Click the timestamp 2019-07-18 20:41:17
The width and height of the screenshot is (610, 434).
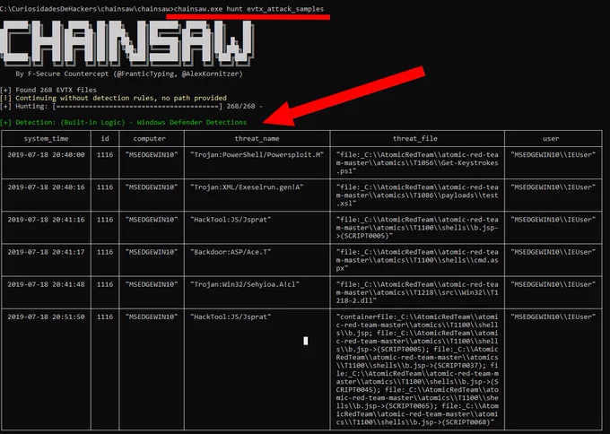[46, 252]
